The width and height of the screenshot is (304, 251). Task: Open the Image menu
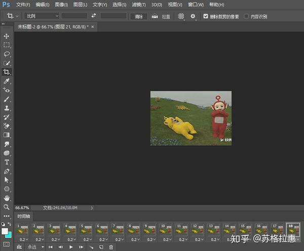click(x=61, y=5)
